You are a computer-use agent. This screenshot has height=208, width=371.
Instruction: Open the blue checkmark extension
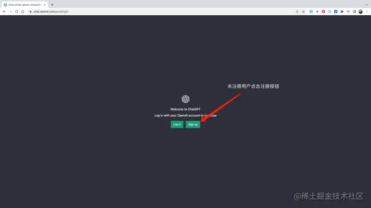[336, 11]
